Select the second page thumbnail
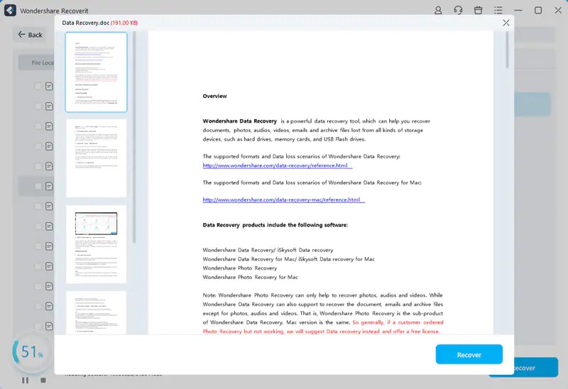 pos(96,158)
